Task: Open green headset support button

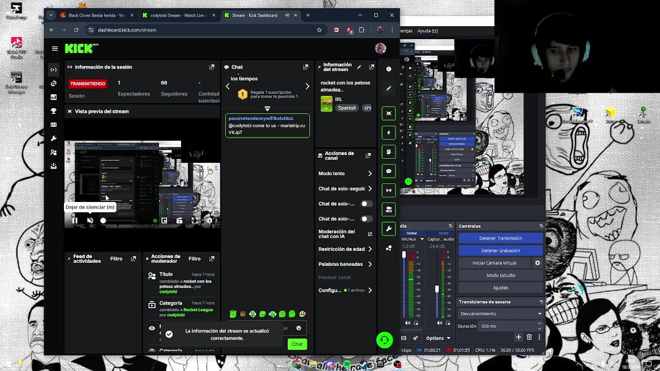Action: click(385, 340)
